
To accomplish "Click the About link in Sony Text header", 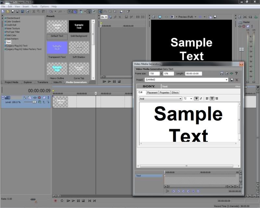I will (238, 86).
